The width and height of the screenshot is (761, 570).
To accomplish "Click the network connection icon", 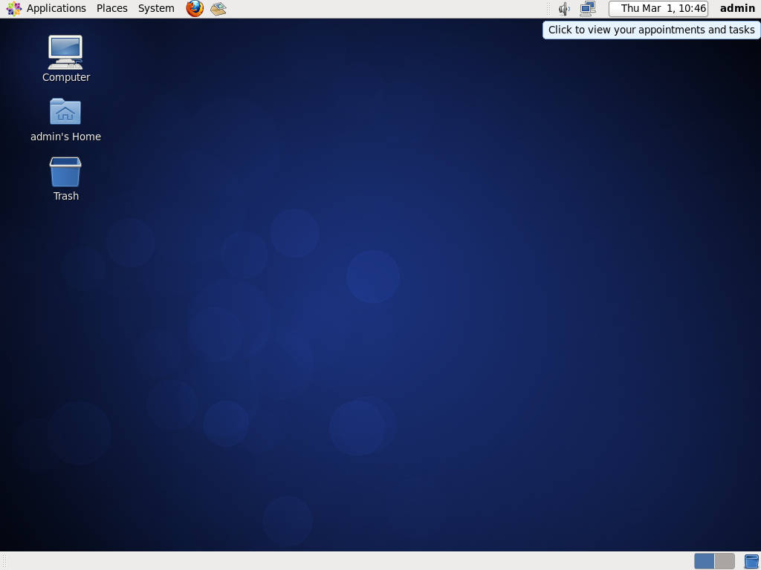I will (588, 8).
